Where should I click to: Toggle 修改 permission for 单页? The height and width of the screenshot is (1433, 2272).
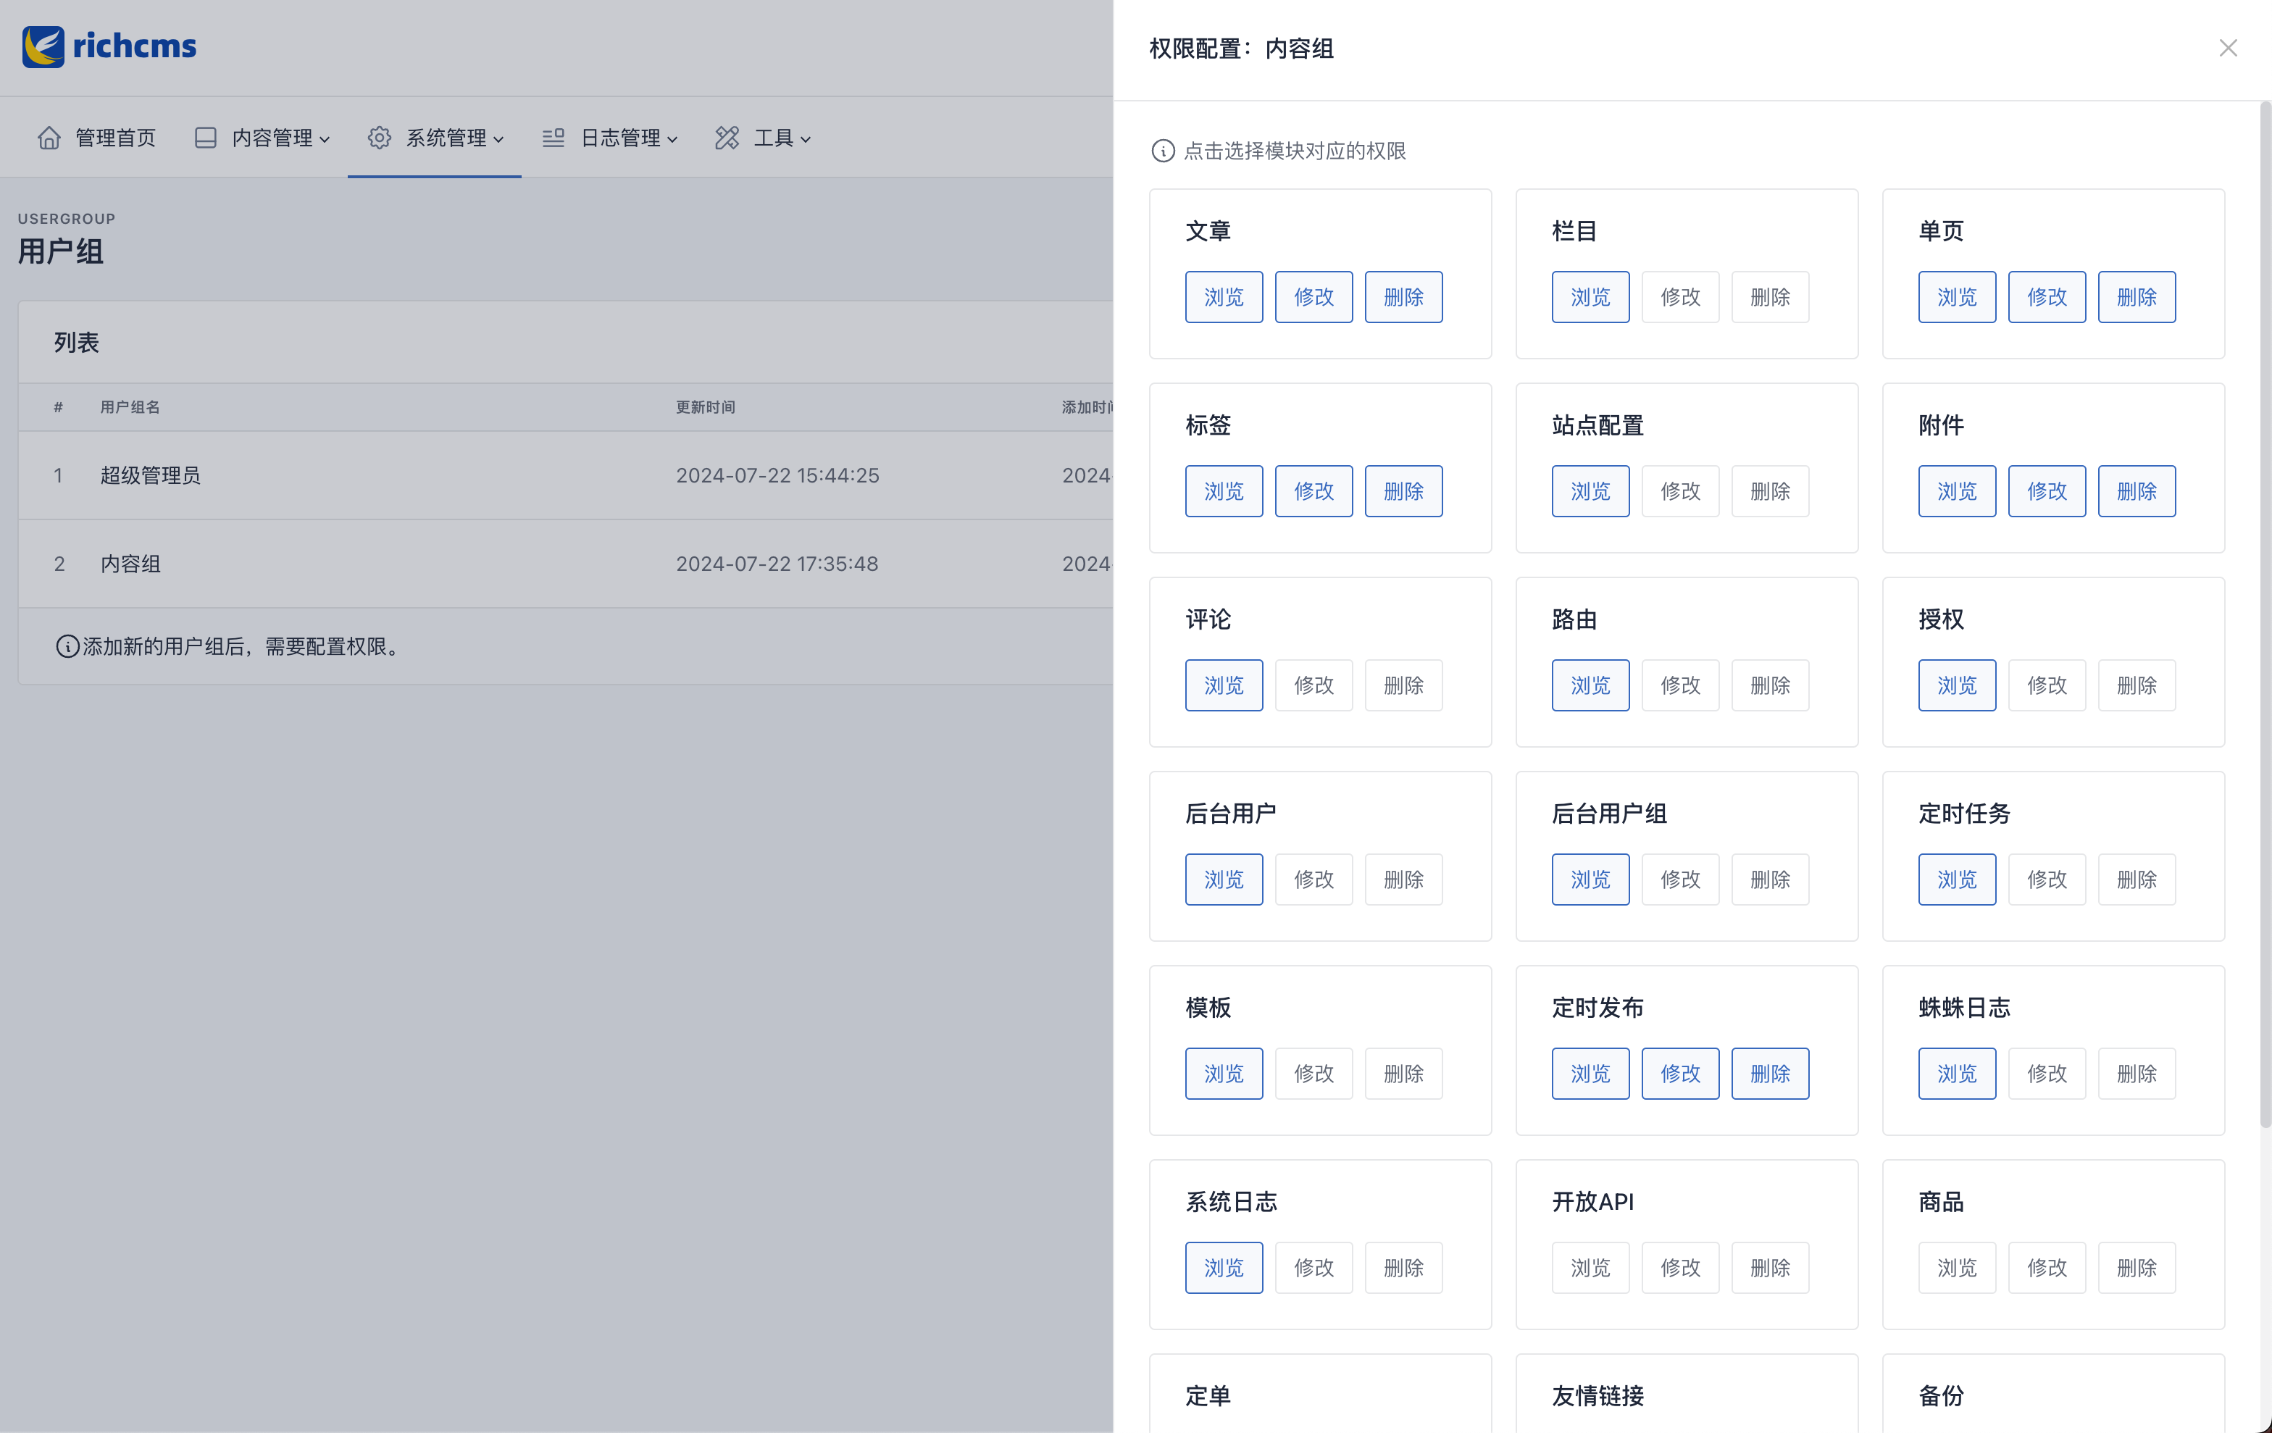click(2047, 297)
